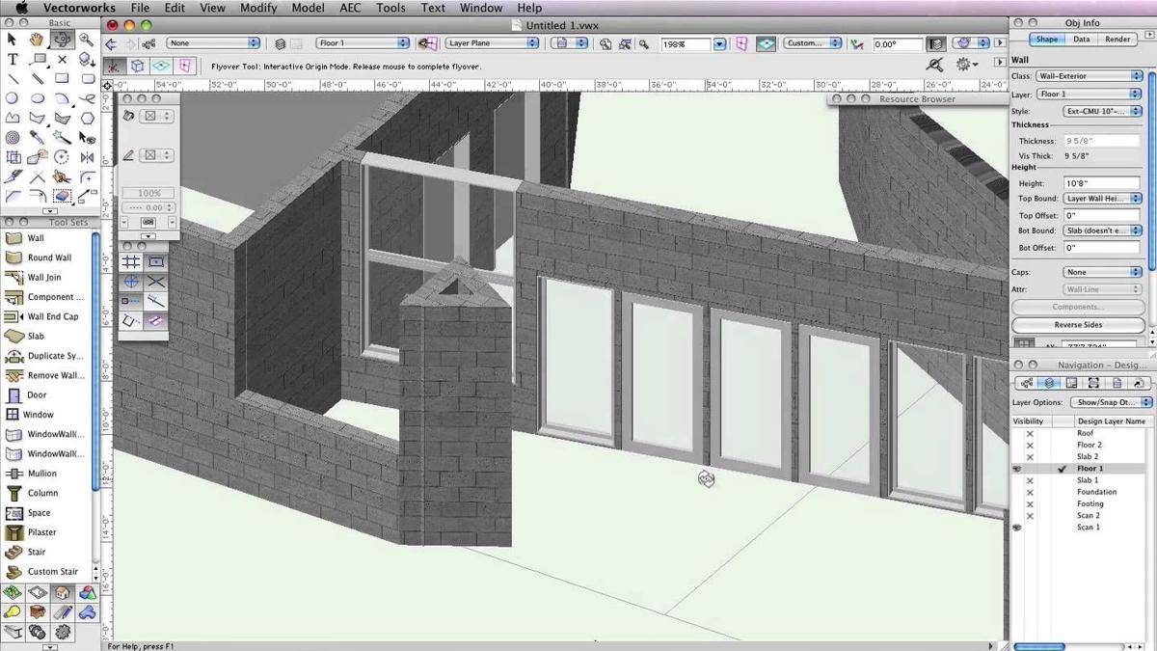Toggle visibility of the Foundation layer

point(1030,492)
